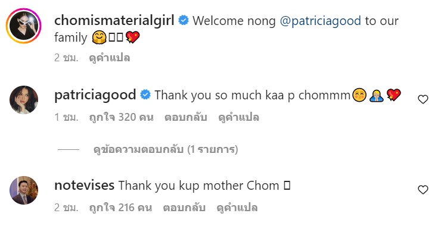Like patriciagood's thank you comment
Screen dimensions: 435x229
[423, 99]
